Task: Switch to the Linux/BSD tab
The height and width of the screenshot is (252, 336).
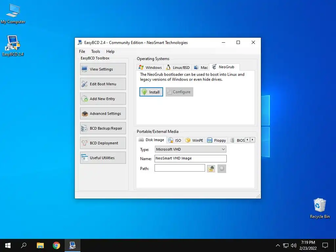Action: point(178,68)
